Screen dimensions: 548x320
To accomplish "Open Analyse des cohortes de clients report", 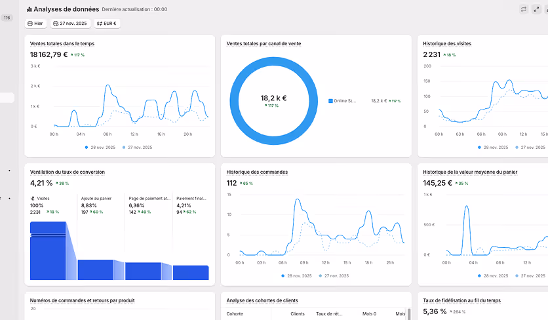I will tap(262, 300).
